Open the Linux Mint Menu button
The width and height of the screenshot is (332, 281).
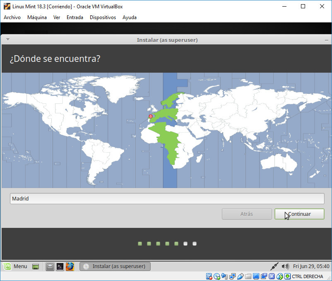click(x=15, y=266)
